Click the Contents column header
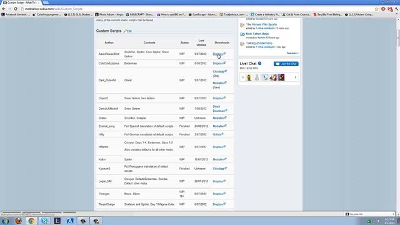Screen dimensions: 400x225 [x=149, y=42]
